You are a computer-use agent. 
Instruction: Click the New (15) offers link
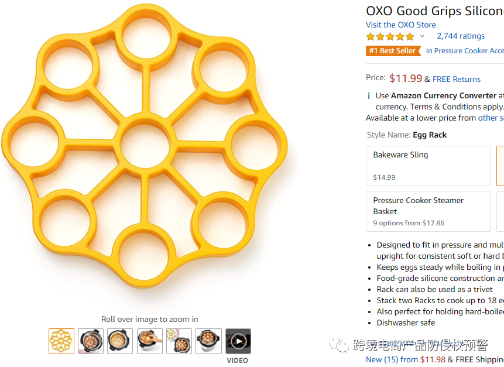click(392, 359)
